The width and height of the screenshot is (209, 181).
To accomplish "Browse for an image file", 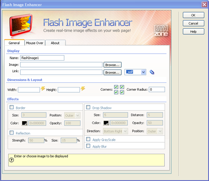I will [x=112, y=65].
